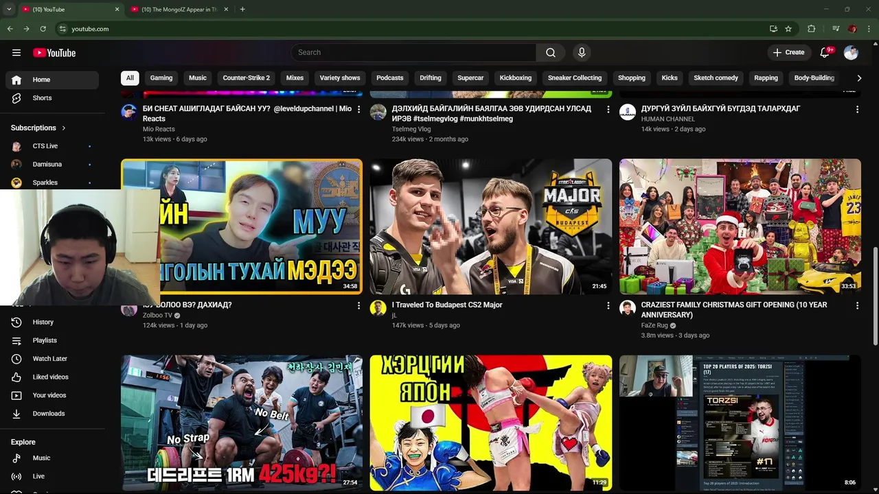Open History in the sidebar
This screenshot has height=494, width=879.
52,322
